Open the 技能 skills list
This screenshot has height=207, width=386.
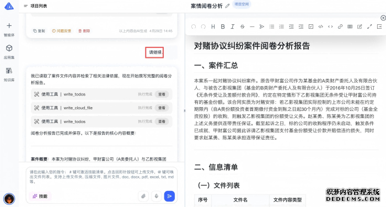[x=40, y=196]
